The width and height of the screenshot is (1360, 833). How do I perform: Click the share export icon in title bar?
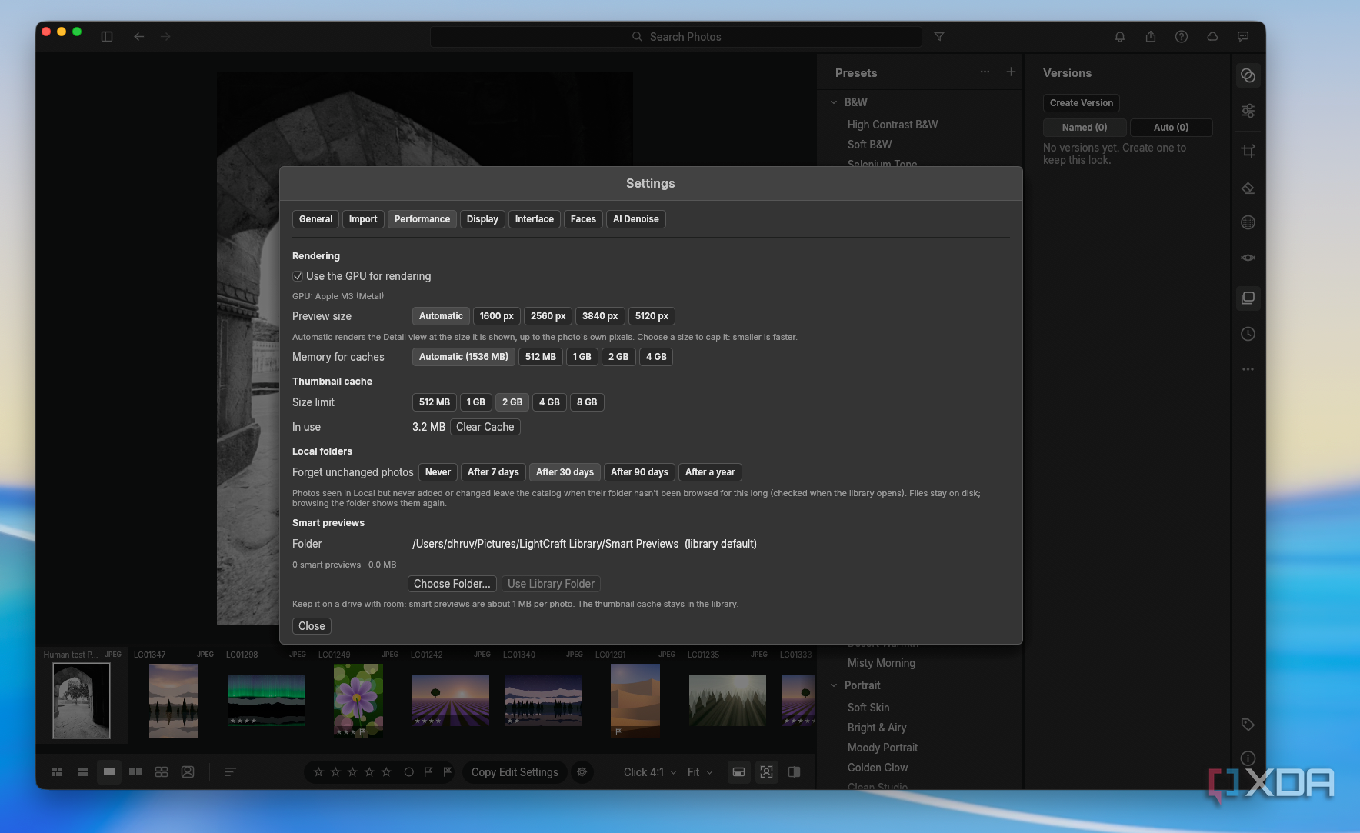1151,37
